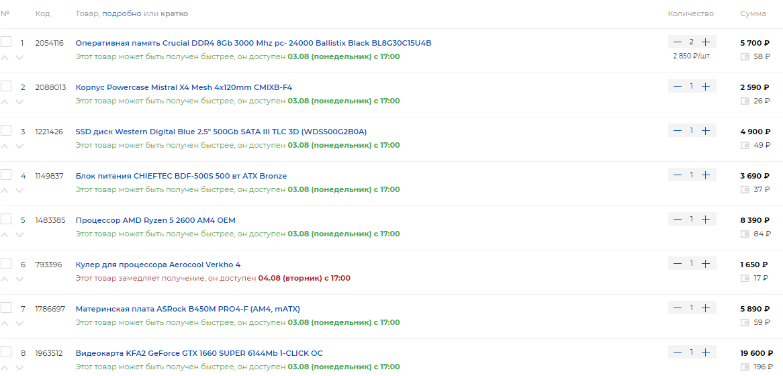Move WD SSD row up
The width and height of the screenshot is (783, 376).
point(5,146)
